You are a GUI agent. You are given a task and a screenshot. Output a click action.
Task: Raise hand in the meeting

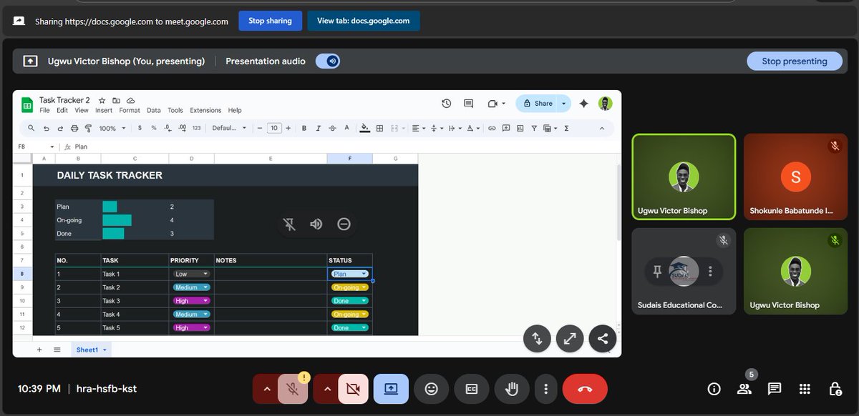point(512,389)
